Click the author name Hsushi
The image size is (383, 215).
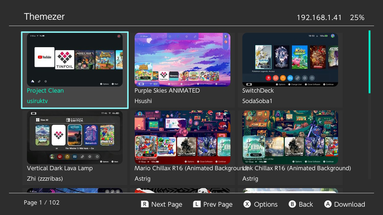(x=143, y=101)
